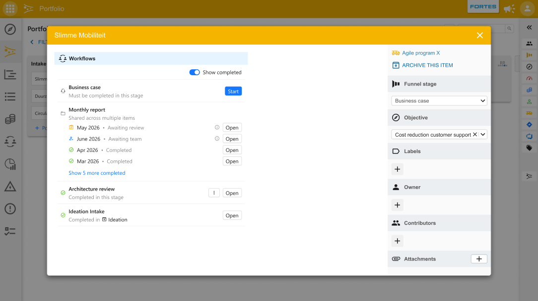Add a contributor with the plus button
The width and height of the screenshot is (538, 301).
[398, 241]
